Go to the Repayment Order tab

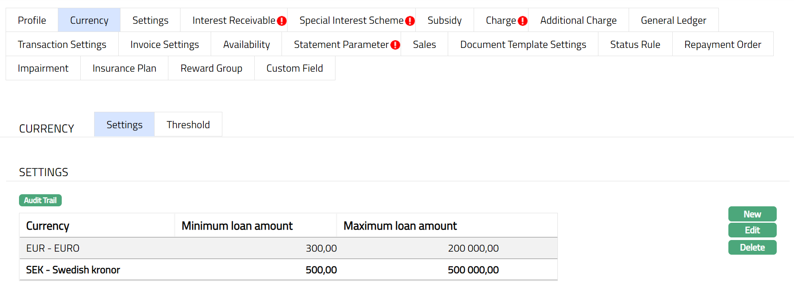point(722,44)
